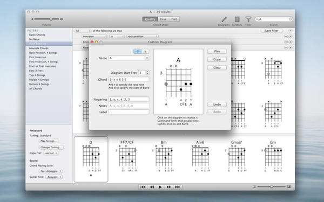Viewport: 324px width, 202px height.
Task: Open the Capo Fret 'not set' dropdown
Action: click(51, 153)
